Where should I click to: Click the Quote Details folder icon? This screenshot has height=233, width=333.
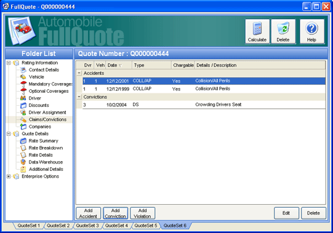point(16,133)
